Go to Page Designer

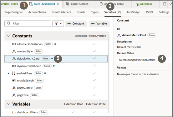14,12
